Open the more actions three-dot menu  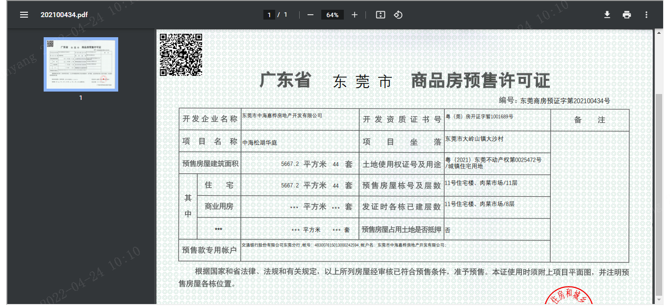[646, 15]
